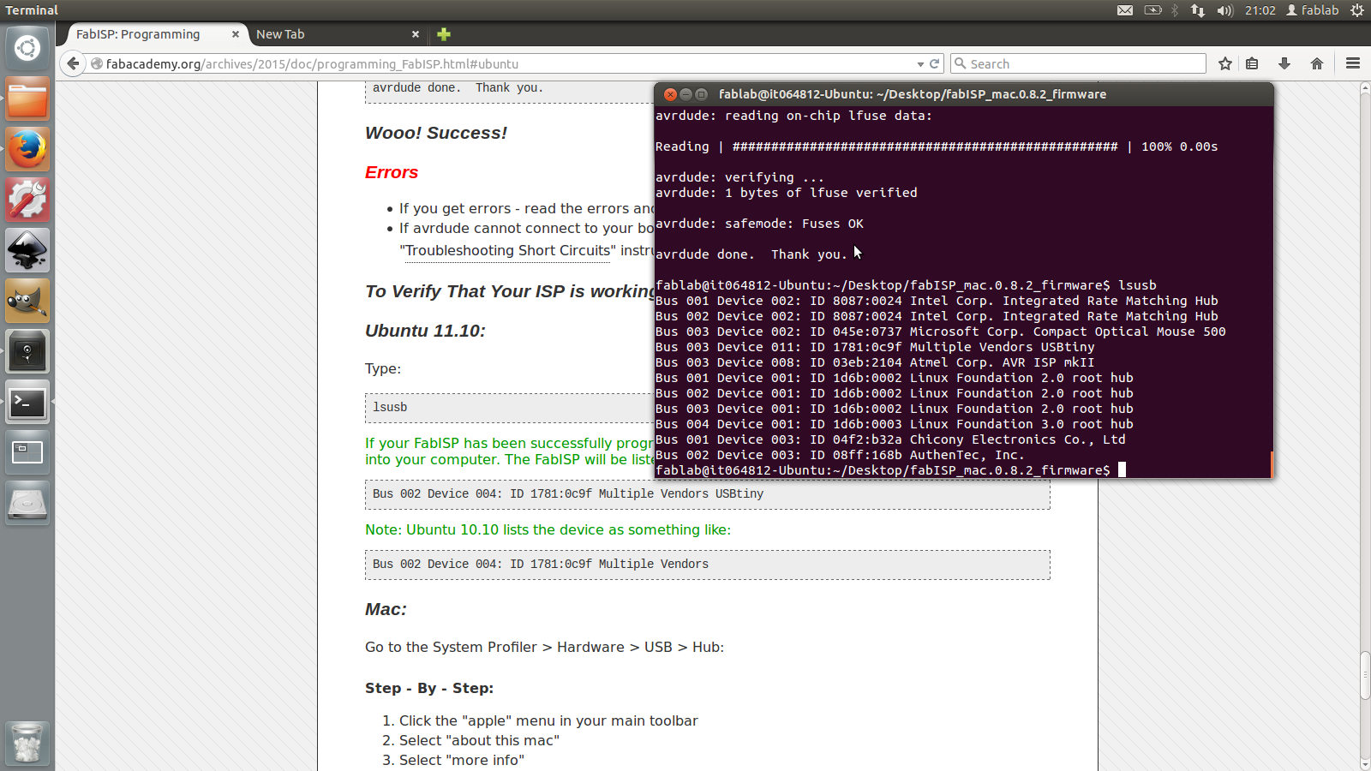Click the "Errors" red heading
This screenshot has height=771, width=1371.
coord(392,172)
